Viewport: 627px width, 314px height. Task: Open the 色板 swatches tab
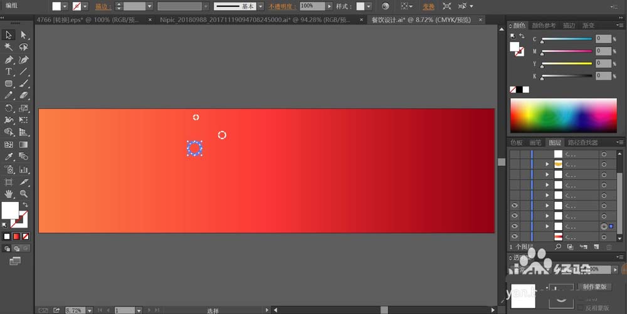coord(516,143)
